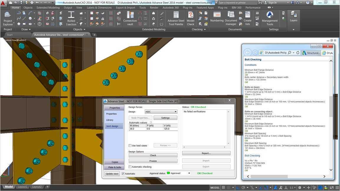Click the Presize button

(153, 161)
